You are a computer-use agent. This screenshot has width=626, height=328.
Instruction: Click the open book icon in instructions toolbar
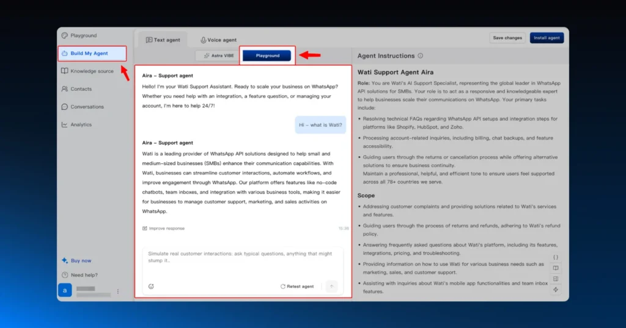[555, 268]
